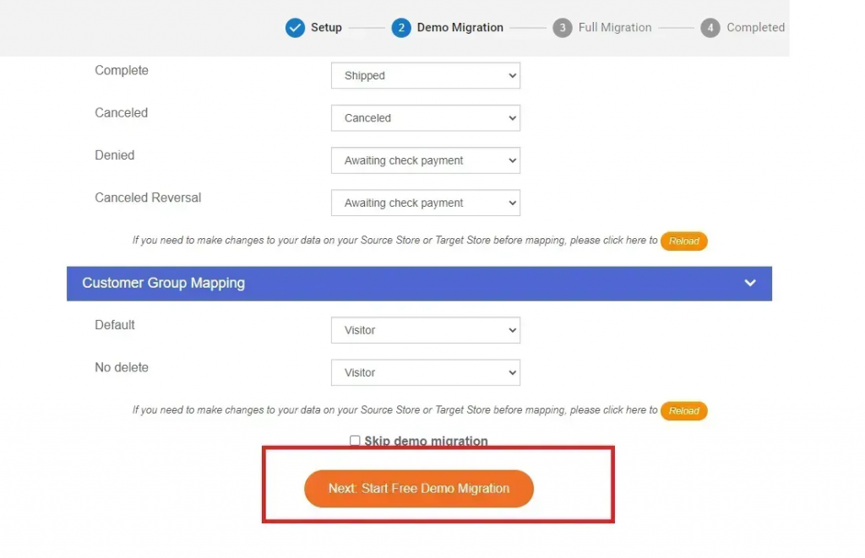Click the Completed step 4 circle icon
The image size is (865, 558).
click(x=710, y=27)
